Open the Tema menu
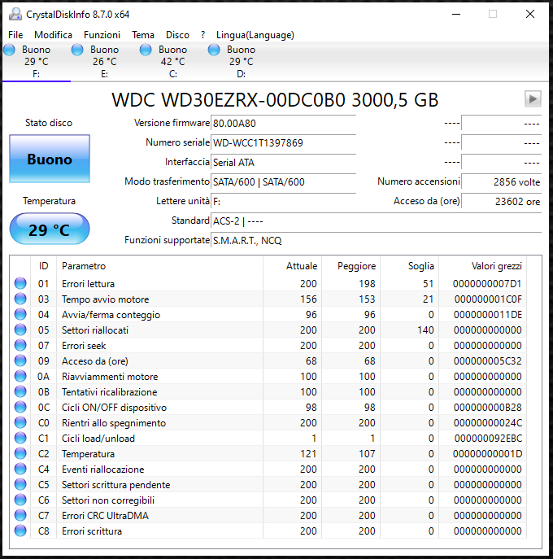 tap(143, 35)
